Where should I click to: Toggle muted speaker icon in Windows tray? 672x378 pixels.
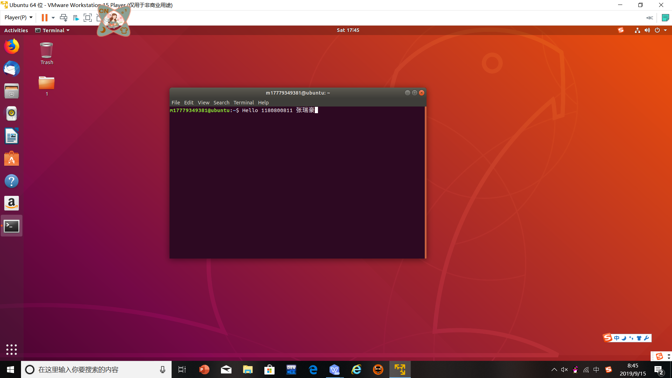564,370
